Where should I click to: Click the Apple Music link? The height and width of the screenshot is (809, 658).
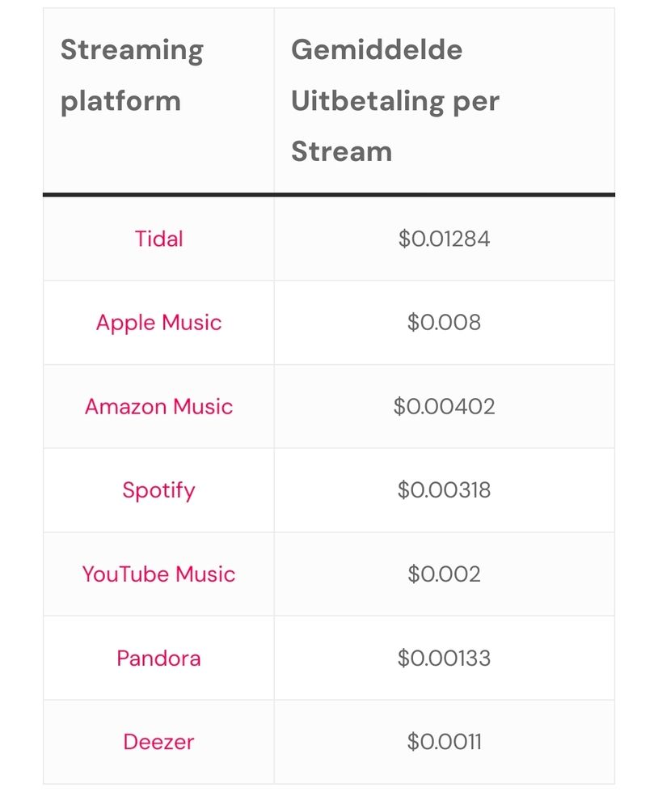[158, 323]
